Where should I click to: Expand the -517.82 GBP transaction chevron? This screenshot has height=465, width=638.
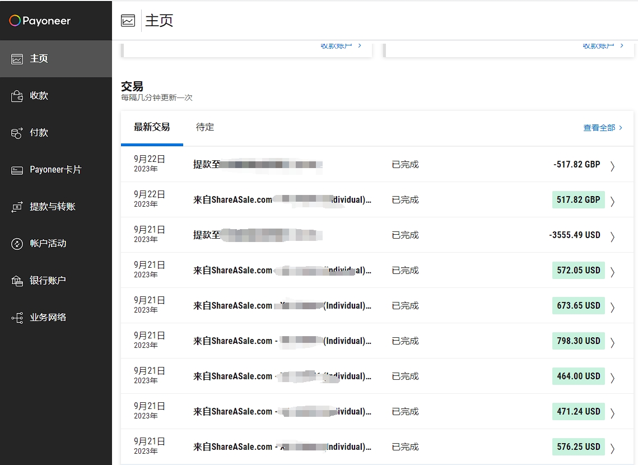[x=612, y=166]
